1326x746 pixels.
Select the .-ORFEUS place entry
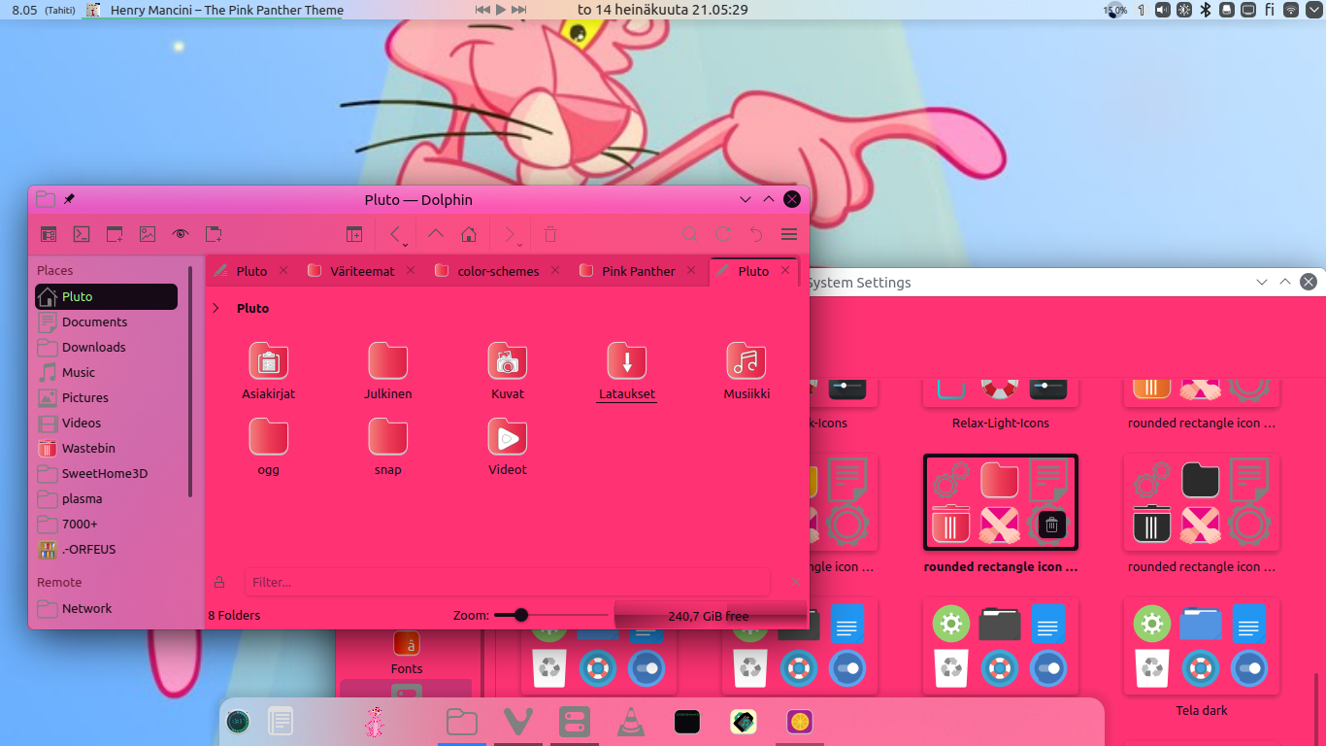106,549
